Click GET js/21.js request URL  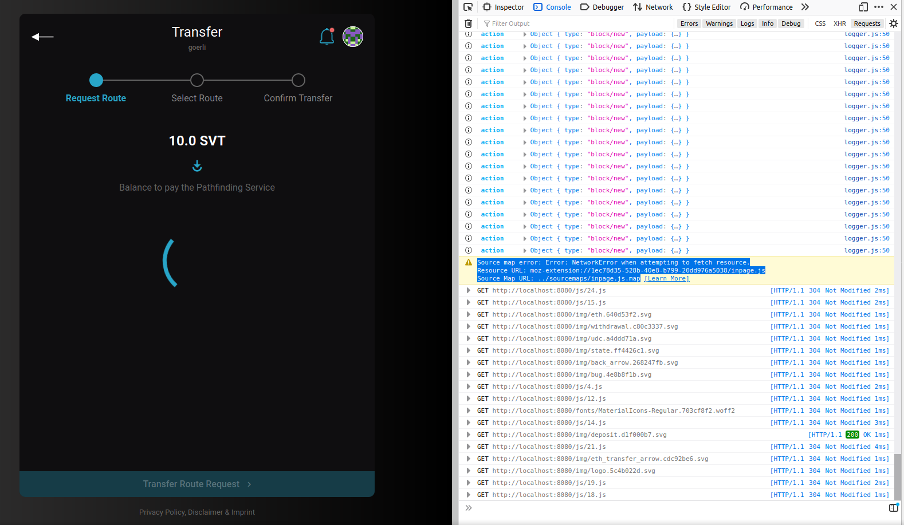point(549,447)
